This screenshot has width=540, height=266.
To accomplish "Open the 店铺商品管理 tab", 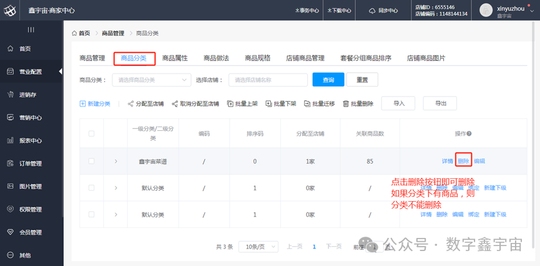I will (x=305, y=58).
